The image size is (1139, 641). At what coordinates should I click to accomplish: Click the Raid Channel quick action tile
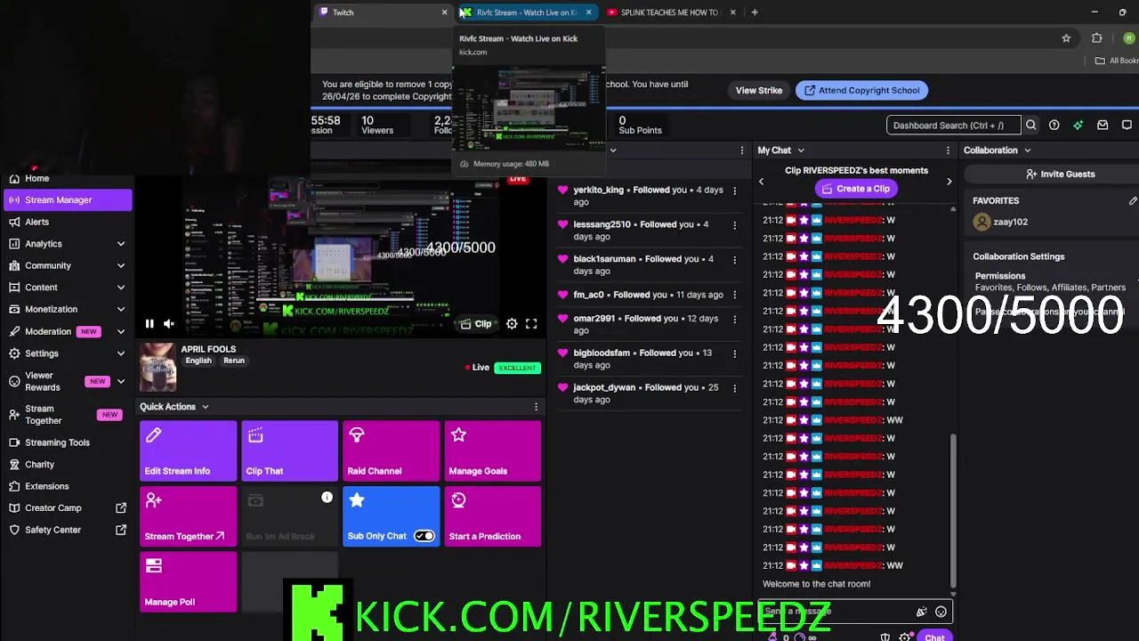pos(391,450)
